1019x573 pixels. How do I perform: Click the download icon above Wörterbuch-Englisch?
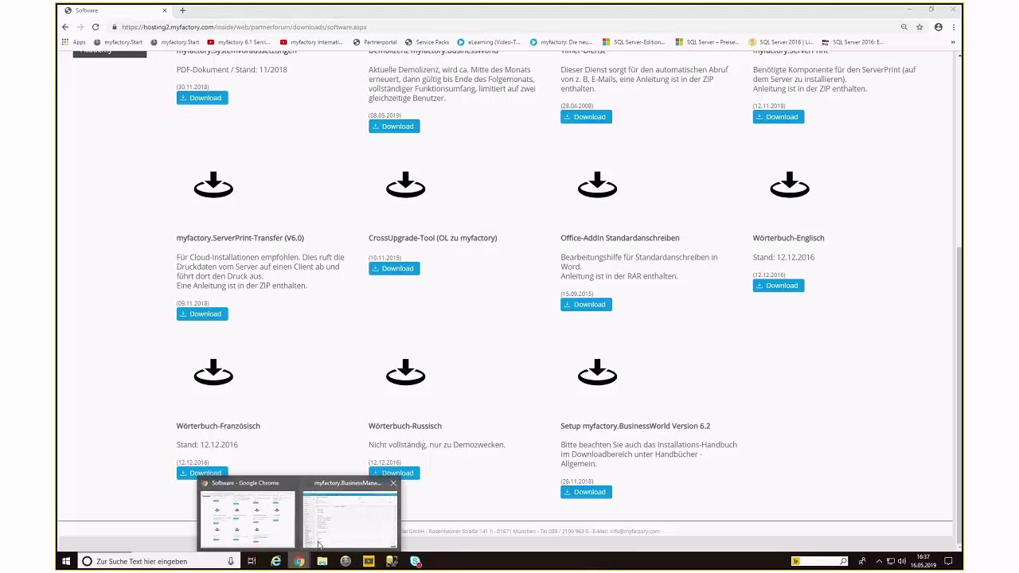[x=789, y=185]
